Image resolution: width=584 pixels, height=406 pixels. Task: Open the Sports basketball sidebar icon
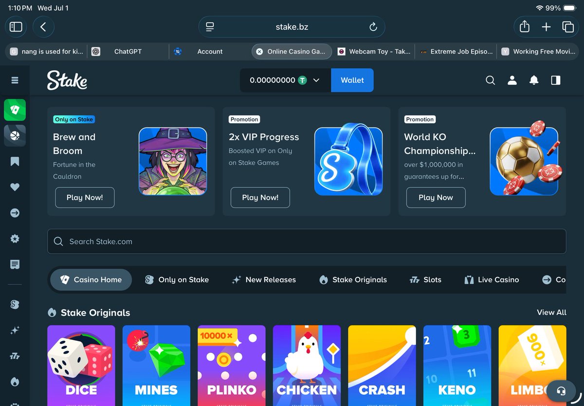[x=15, y=135]
